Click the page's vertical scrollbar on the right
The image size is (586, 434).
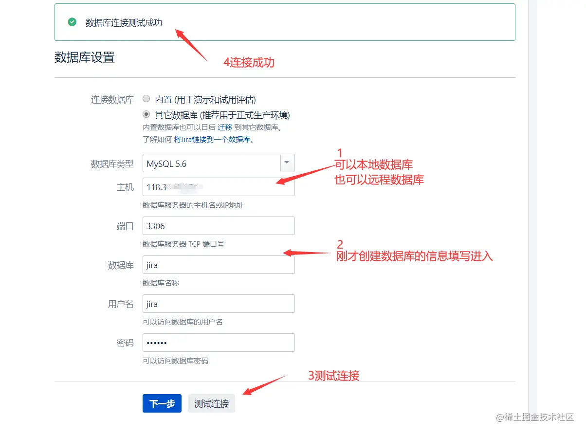pos(532,217)
